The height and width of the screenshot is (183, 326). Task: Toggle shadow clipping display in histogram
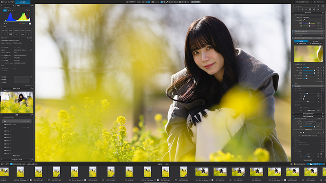(x=4, y=24)
